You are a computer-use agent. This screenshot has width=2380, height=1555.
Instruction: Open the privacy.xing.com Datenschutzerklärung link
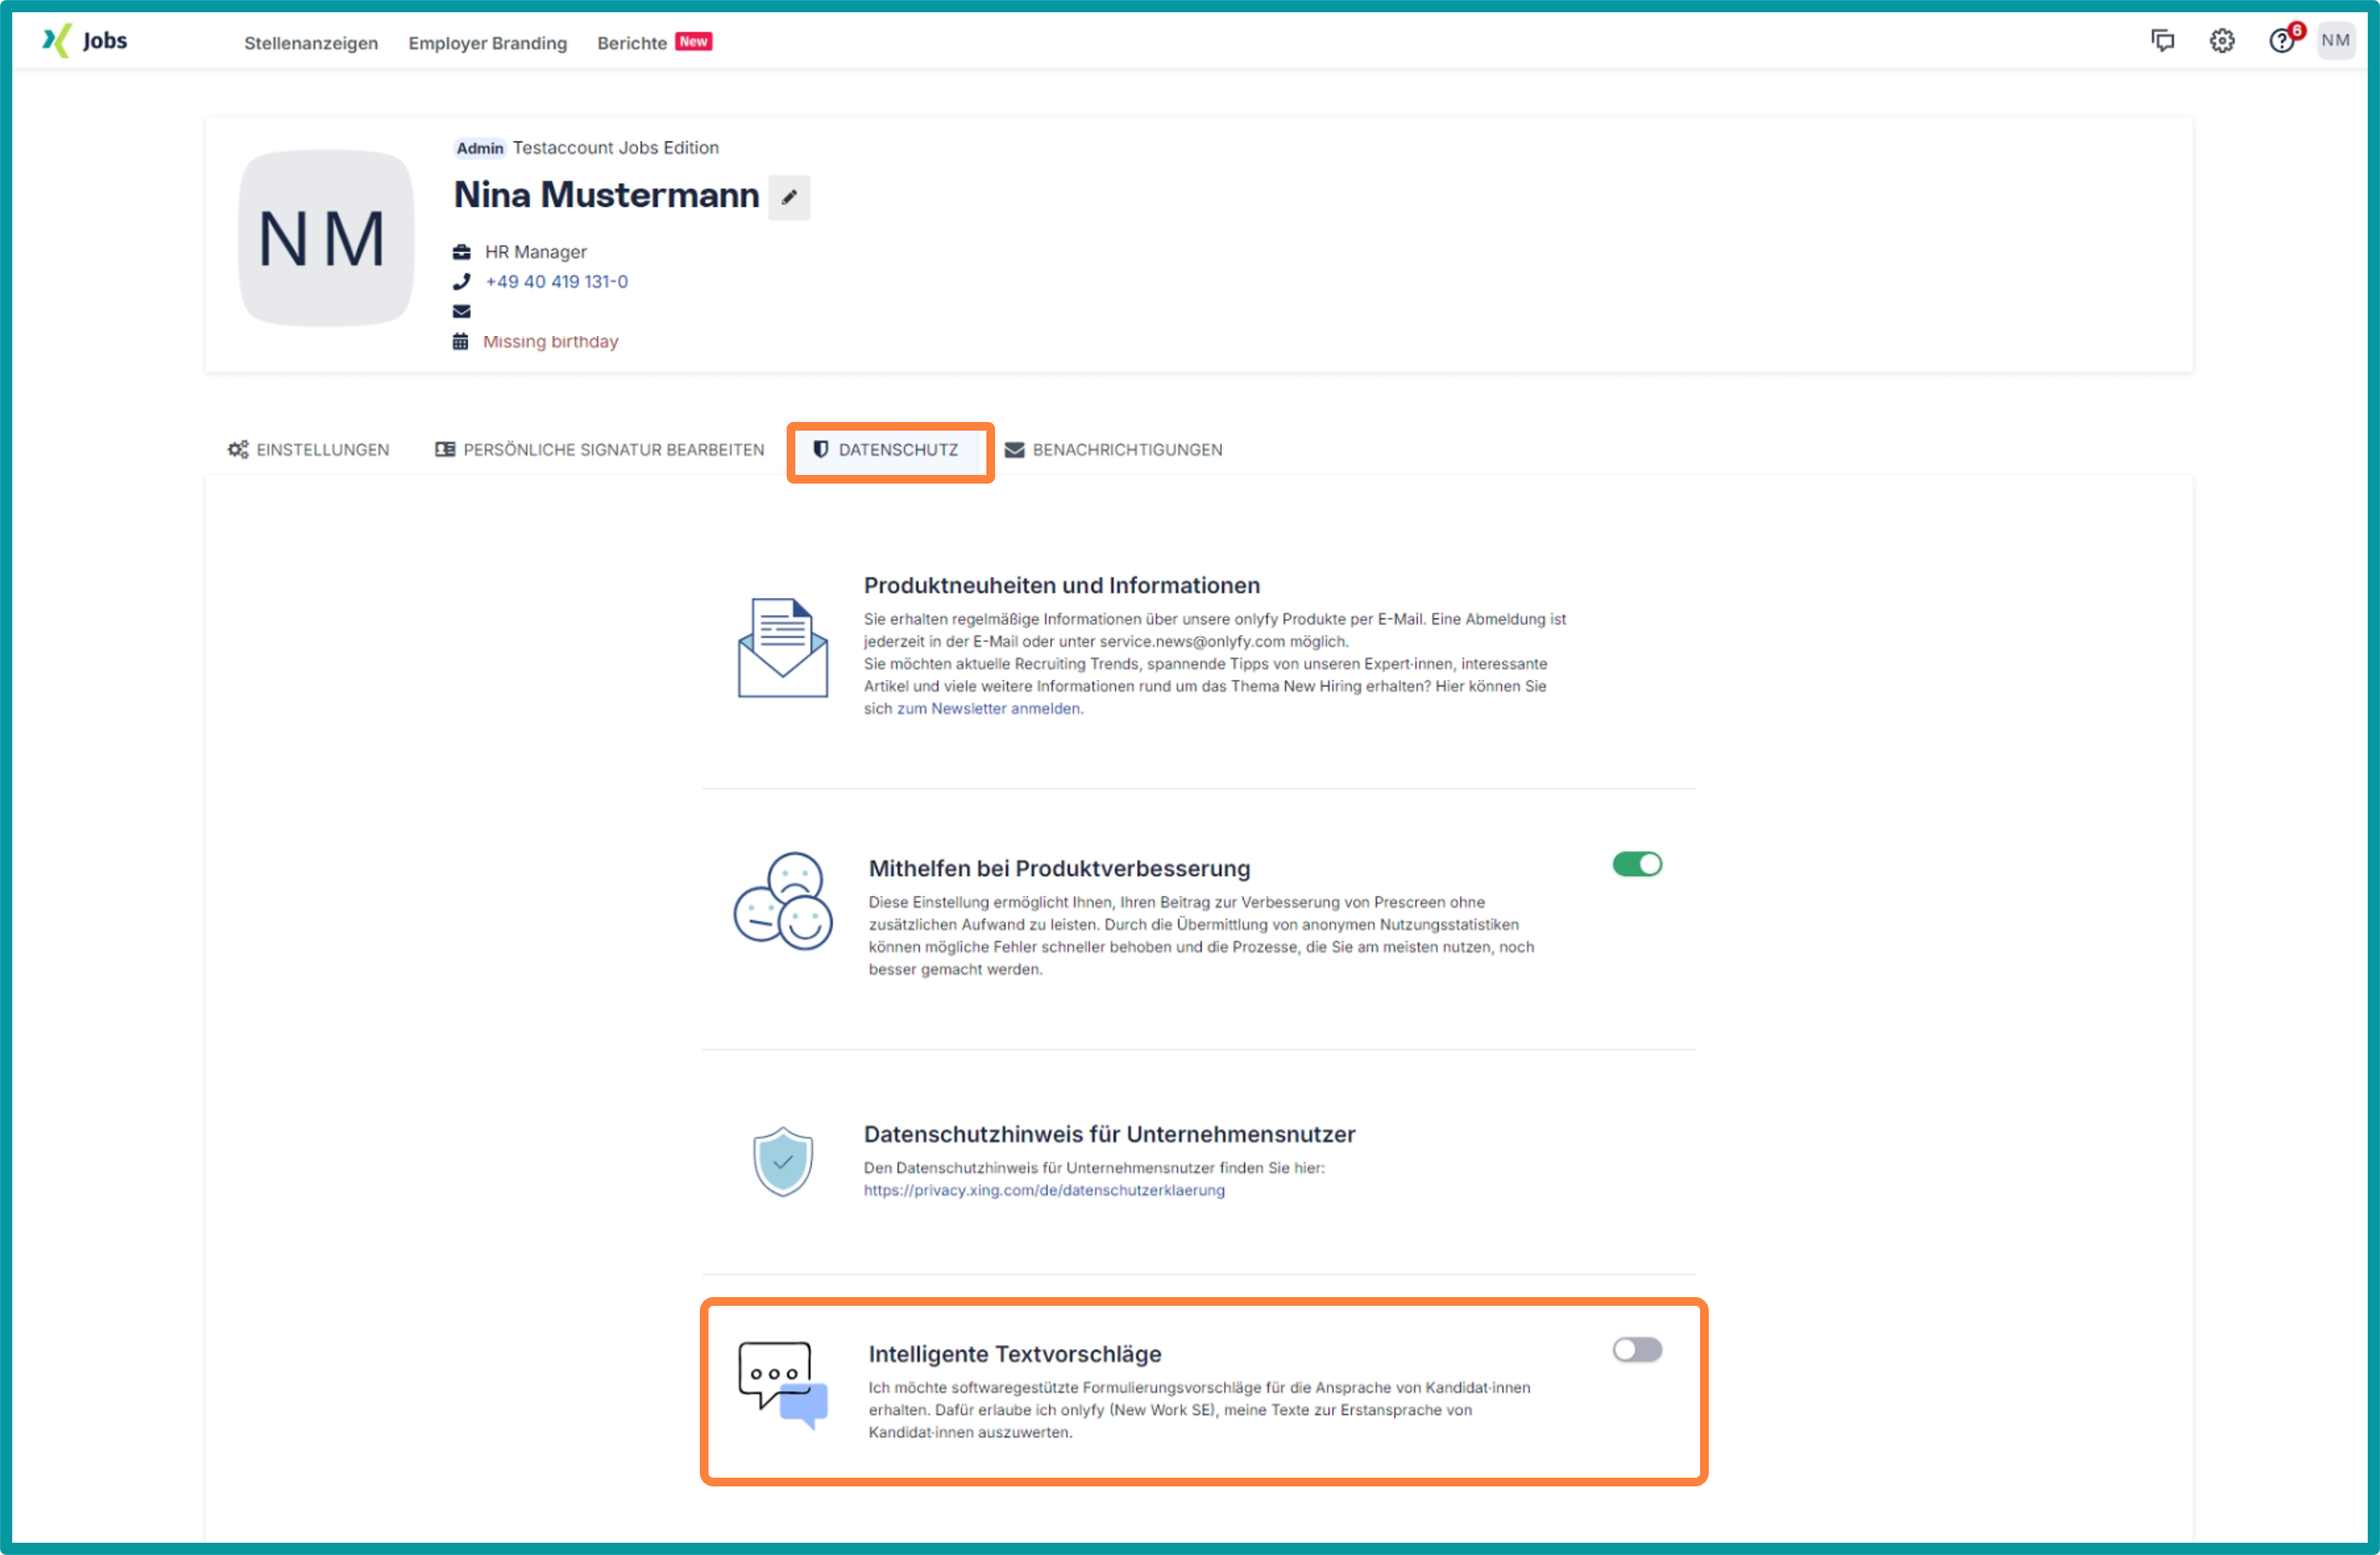coord(1044,1190)
